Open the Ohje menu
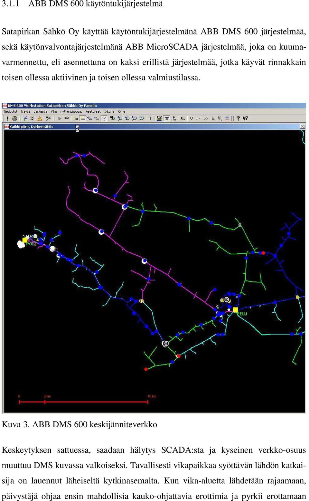 point(121,111)
